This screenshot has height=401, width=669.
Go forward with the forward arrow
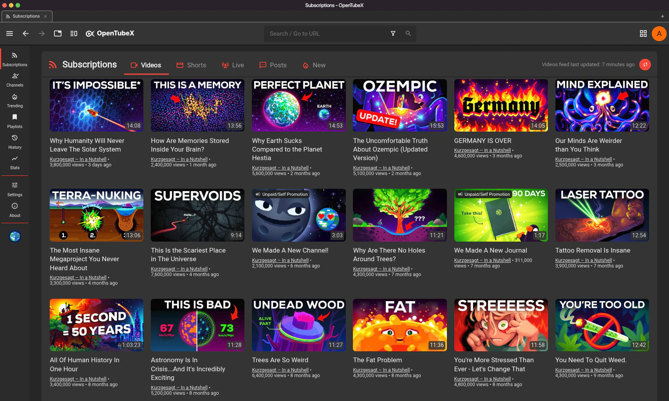click(x=42, y=34)
